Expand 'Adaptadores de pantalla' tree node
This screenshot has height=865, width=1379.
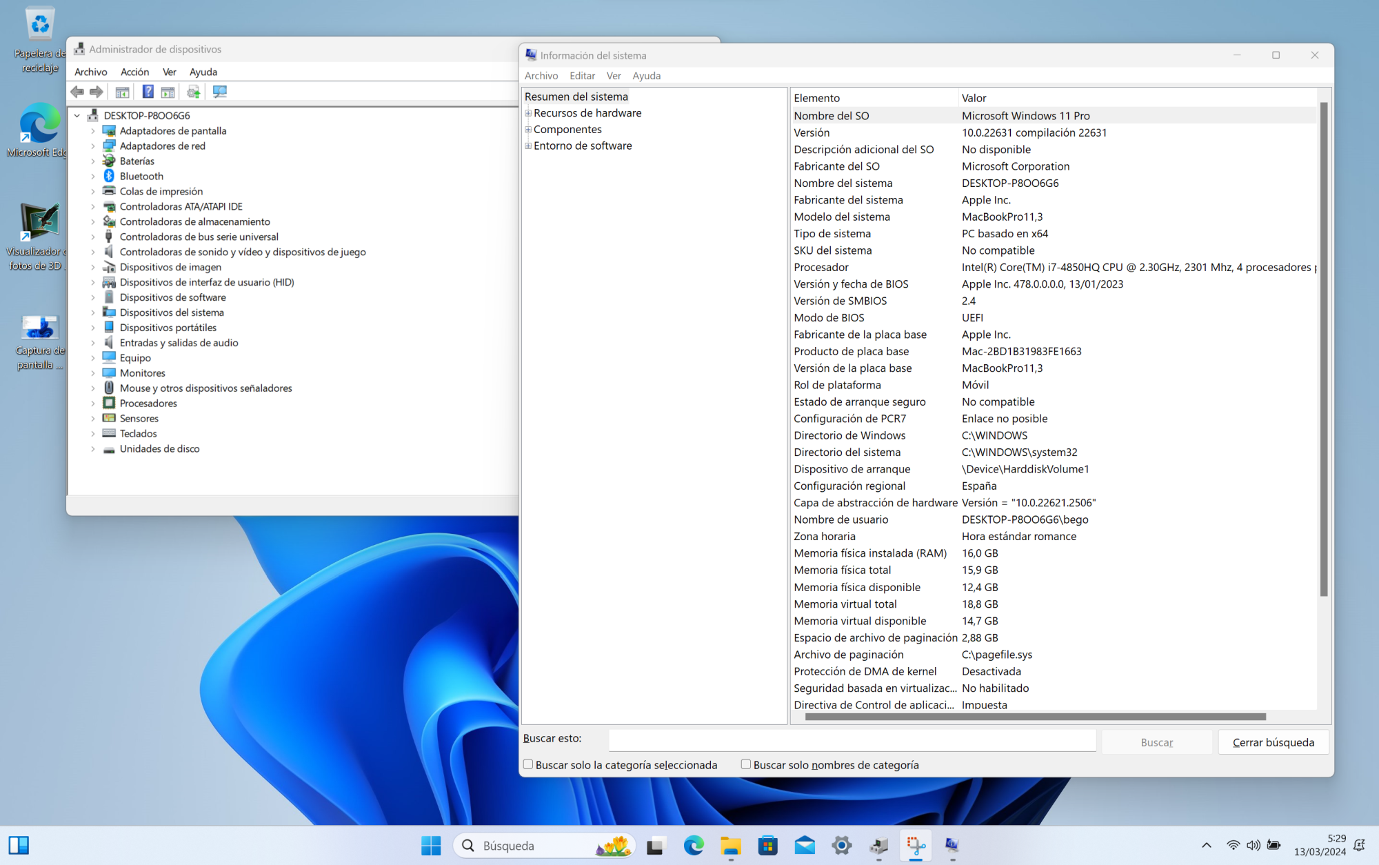pyautogui.click(x=93, y=131)
